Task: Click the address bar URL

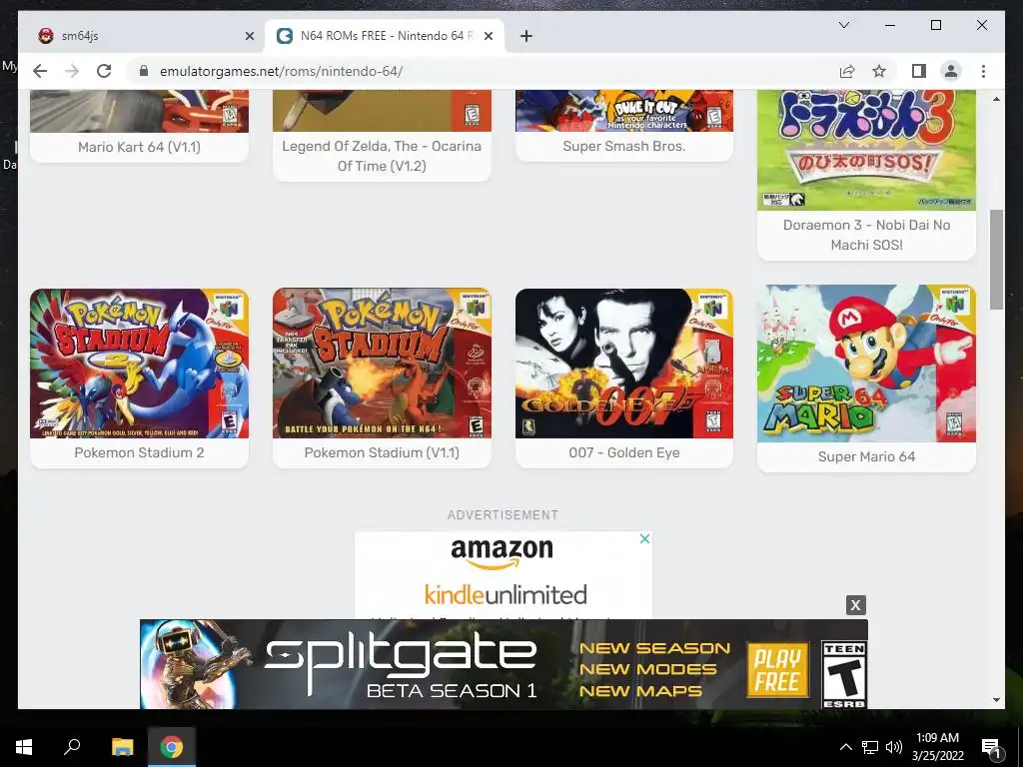Action: (x=281, y=71)
